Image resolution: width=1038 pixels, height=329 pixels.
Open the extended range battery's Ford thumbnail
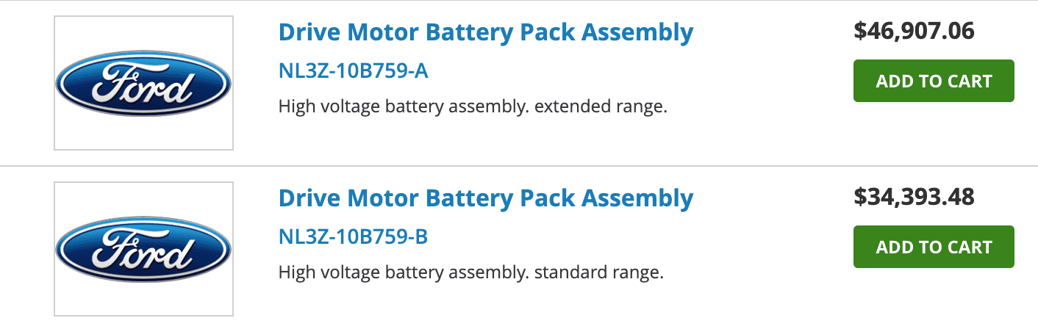[143, 83]
